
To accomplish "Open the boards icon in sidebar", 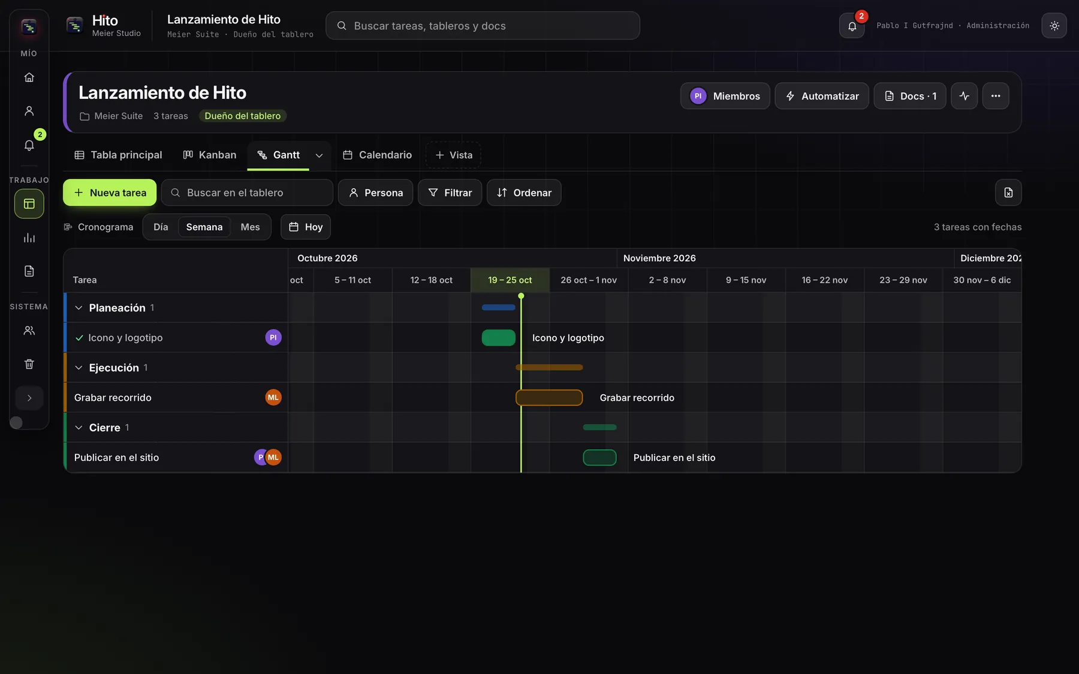I will 29,204.
